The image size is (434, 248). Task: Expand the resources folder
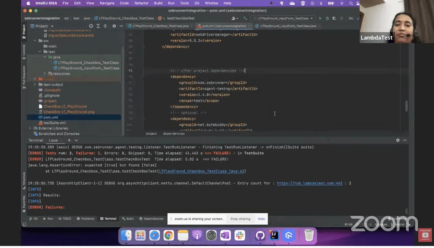pyautogui.click(x=44, y=74)
